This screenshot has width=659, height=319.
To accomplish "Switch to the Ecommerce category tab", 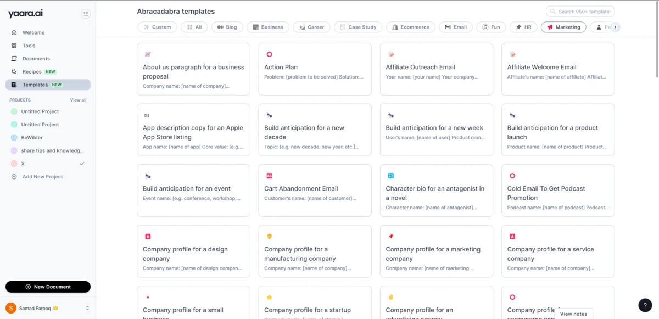I will point(411,27).
